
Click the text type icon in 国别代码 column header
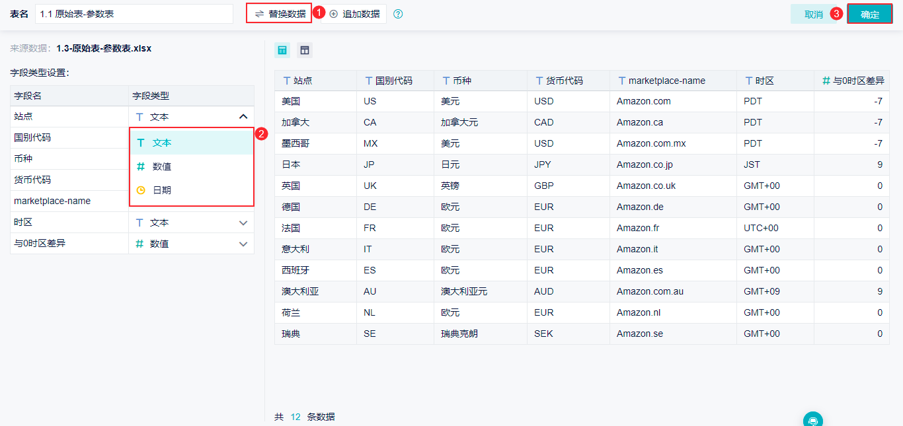tap(368, 81)
